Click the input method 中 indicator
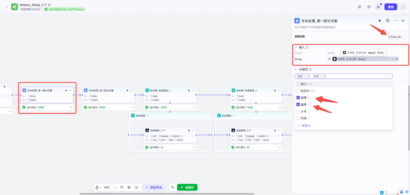 (407, 192)
